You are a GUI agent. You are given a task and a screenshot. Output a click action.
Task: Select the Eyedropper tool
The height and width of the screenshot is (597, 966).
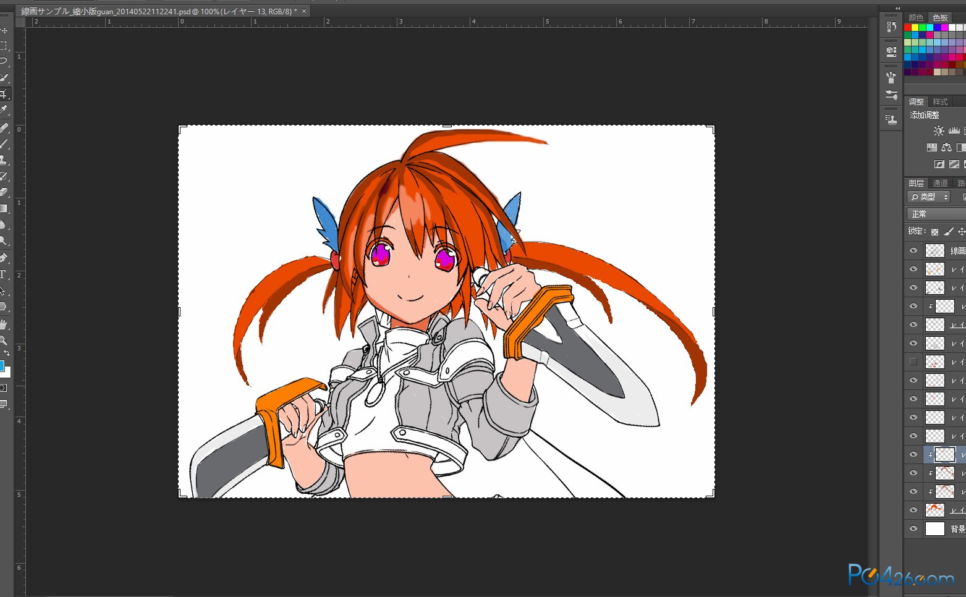tap(3, 110)
